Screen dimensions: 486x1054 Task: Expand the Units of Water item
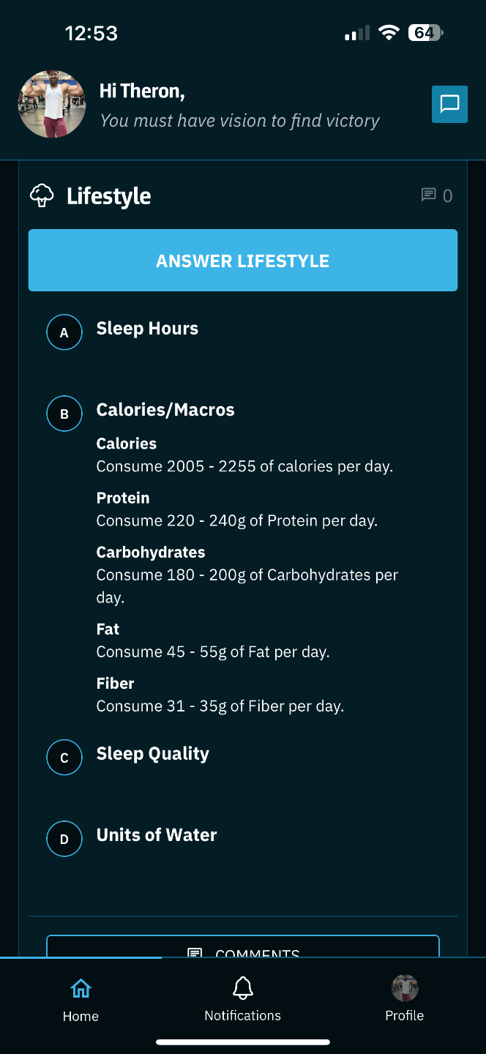tap(157, 835)
